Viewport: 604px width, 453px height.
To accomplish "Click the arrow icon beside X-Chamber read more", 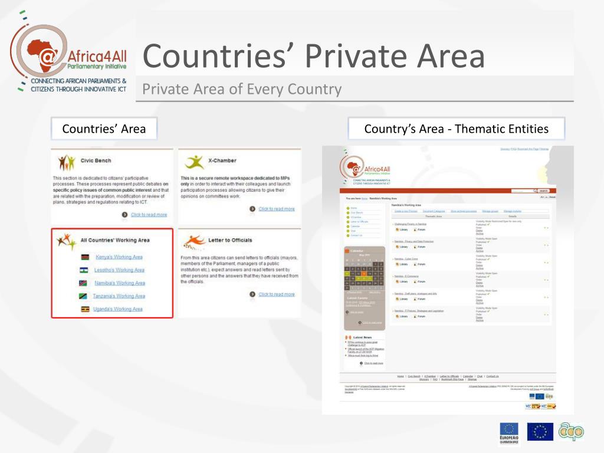I will click(252, 209).
